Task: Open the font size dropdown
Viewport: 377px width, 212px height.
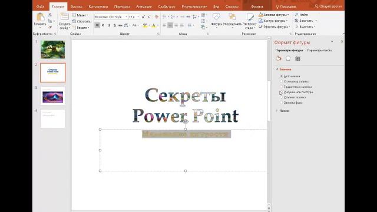Action: pyautogui.click(x=138, y=17)
